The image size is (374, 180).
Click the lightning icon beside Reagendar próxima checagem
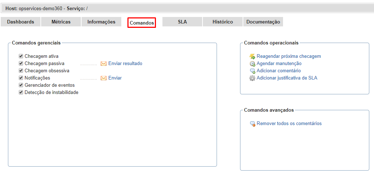click(x=252, y=56)
